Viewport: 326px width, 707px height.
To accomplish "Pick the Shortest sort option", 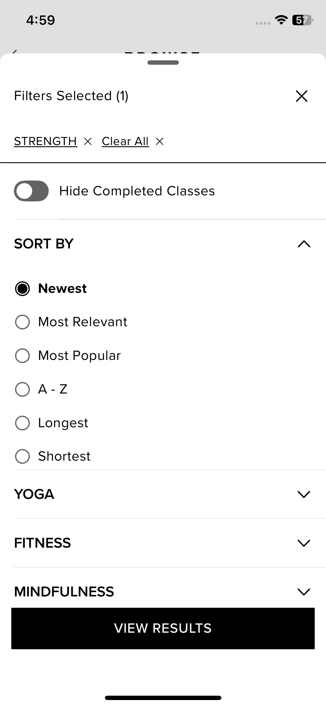I will (x=22, y=456).
